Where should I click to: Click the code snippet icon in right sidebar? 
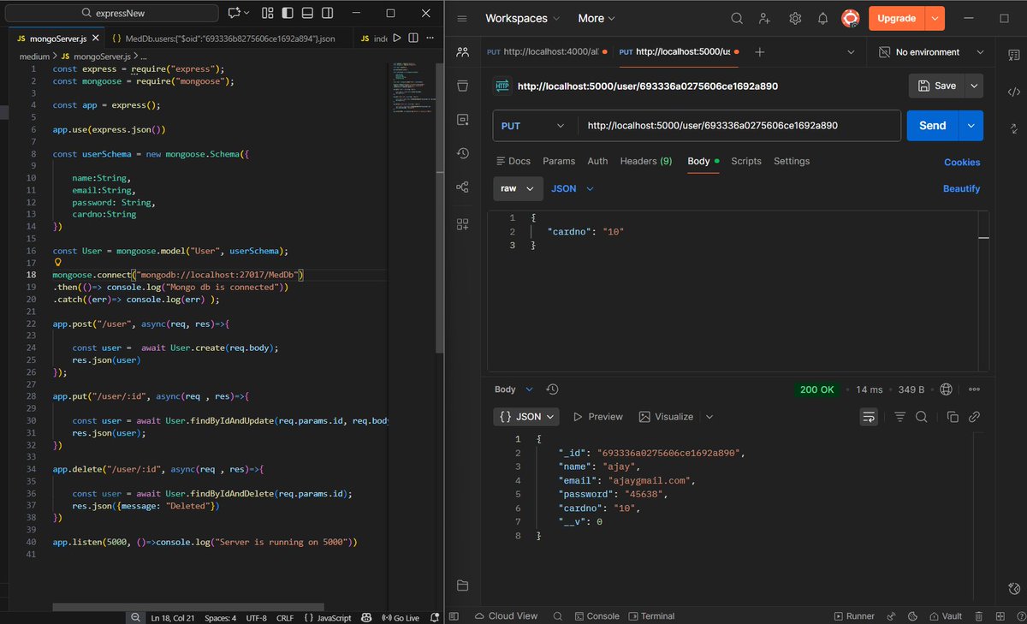click(1014, 92)
